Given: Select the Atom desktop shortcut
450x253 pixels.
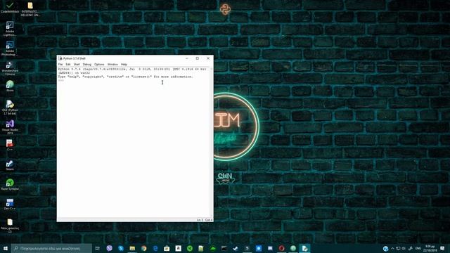Looking at the screenshot, I should pyautogui.click(x=10, y=86).
